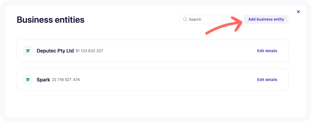The width and height of the screenshot is (311, 122).
Task: Select the Spark entity name
Action: pyautogui.click(x=43, y=80)
